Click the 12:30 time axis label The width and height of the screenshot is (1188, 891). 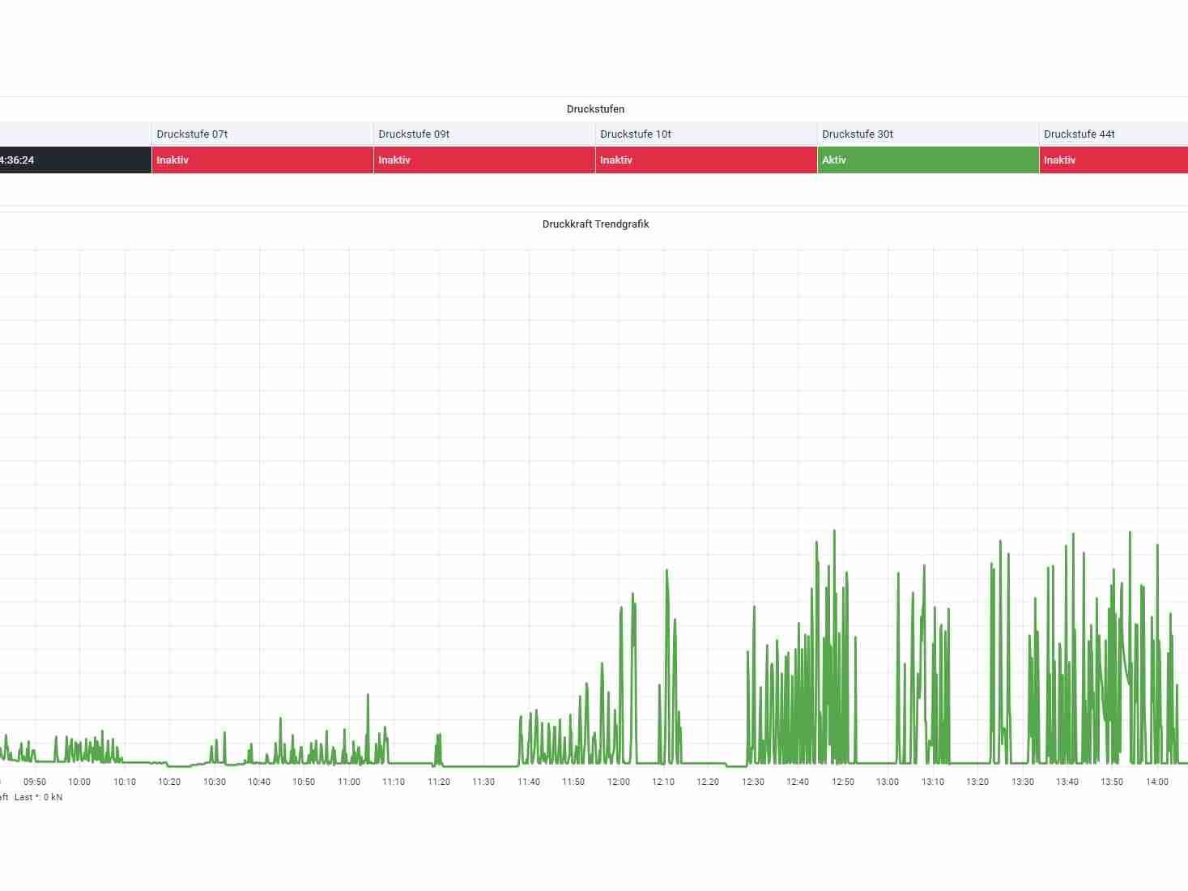click(x=753, y=782)
